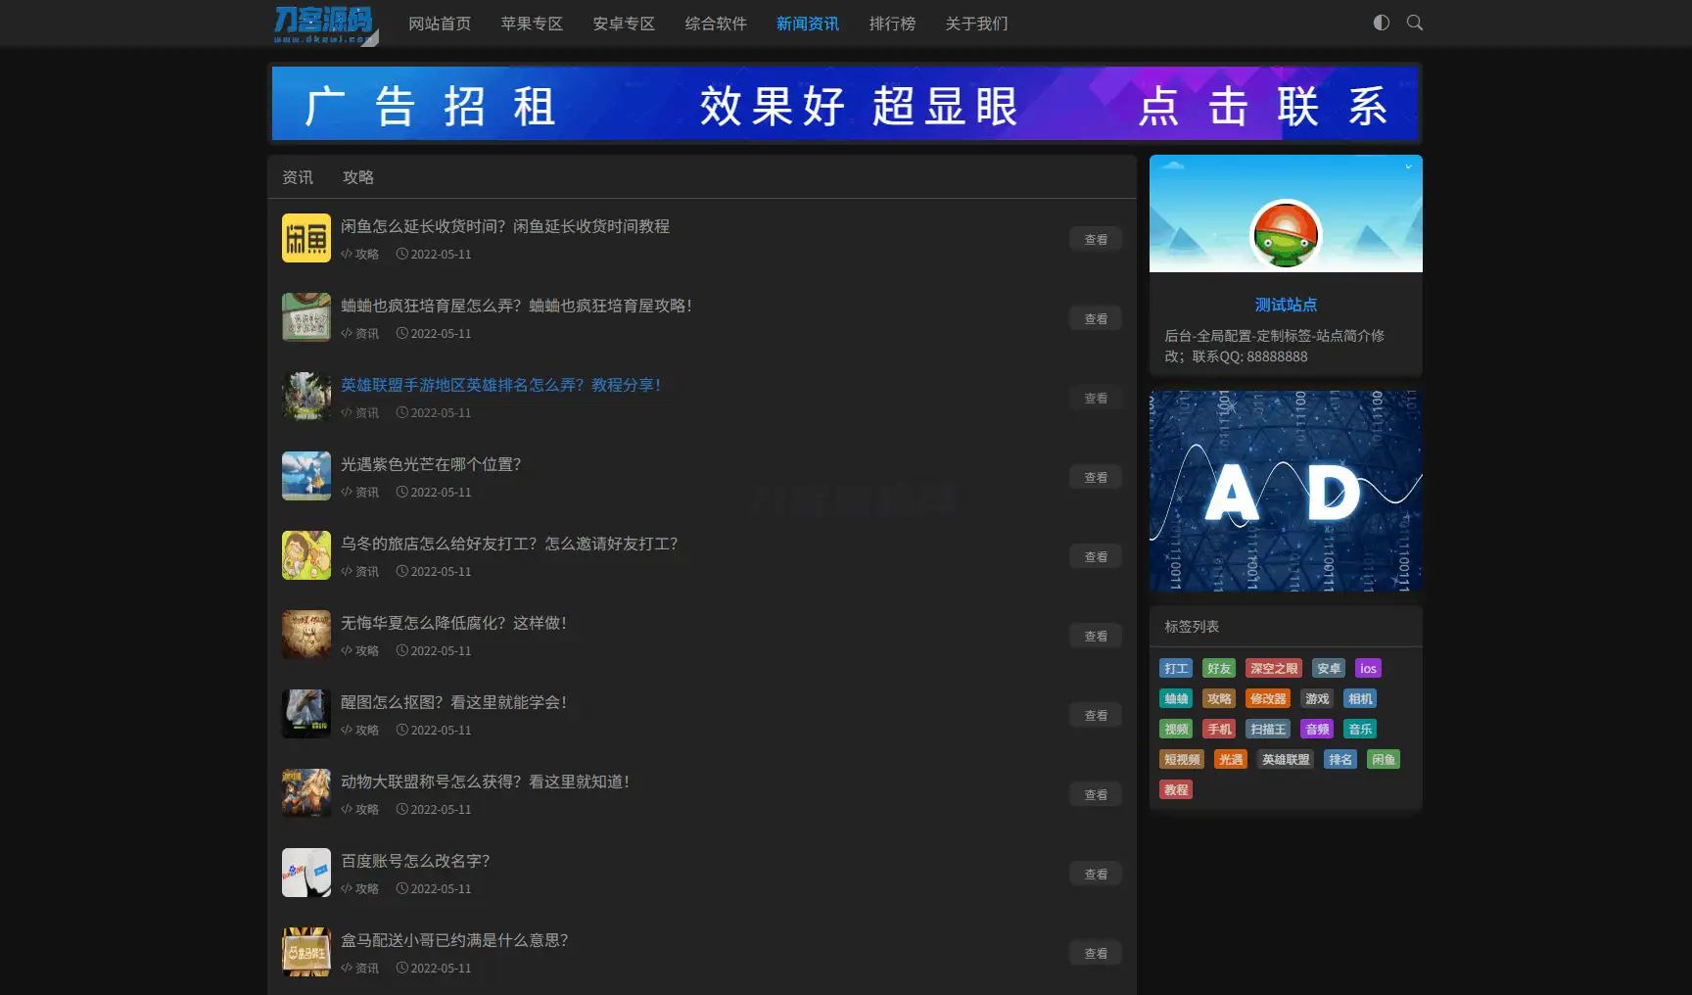Click the checkmark icon on the 测试站点 card corner

(1411, 167)
